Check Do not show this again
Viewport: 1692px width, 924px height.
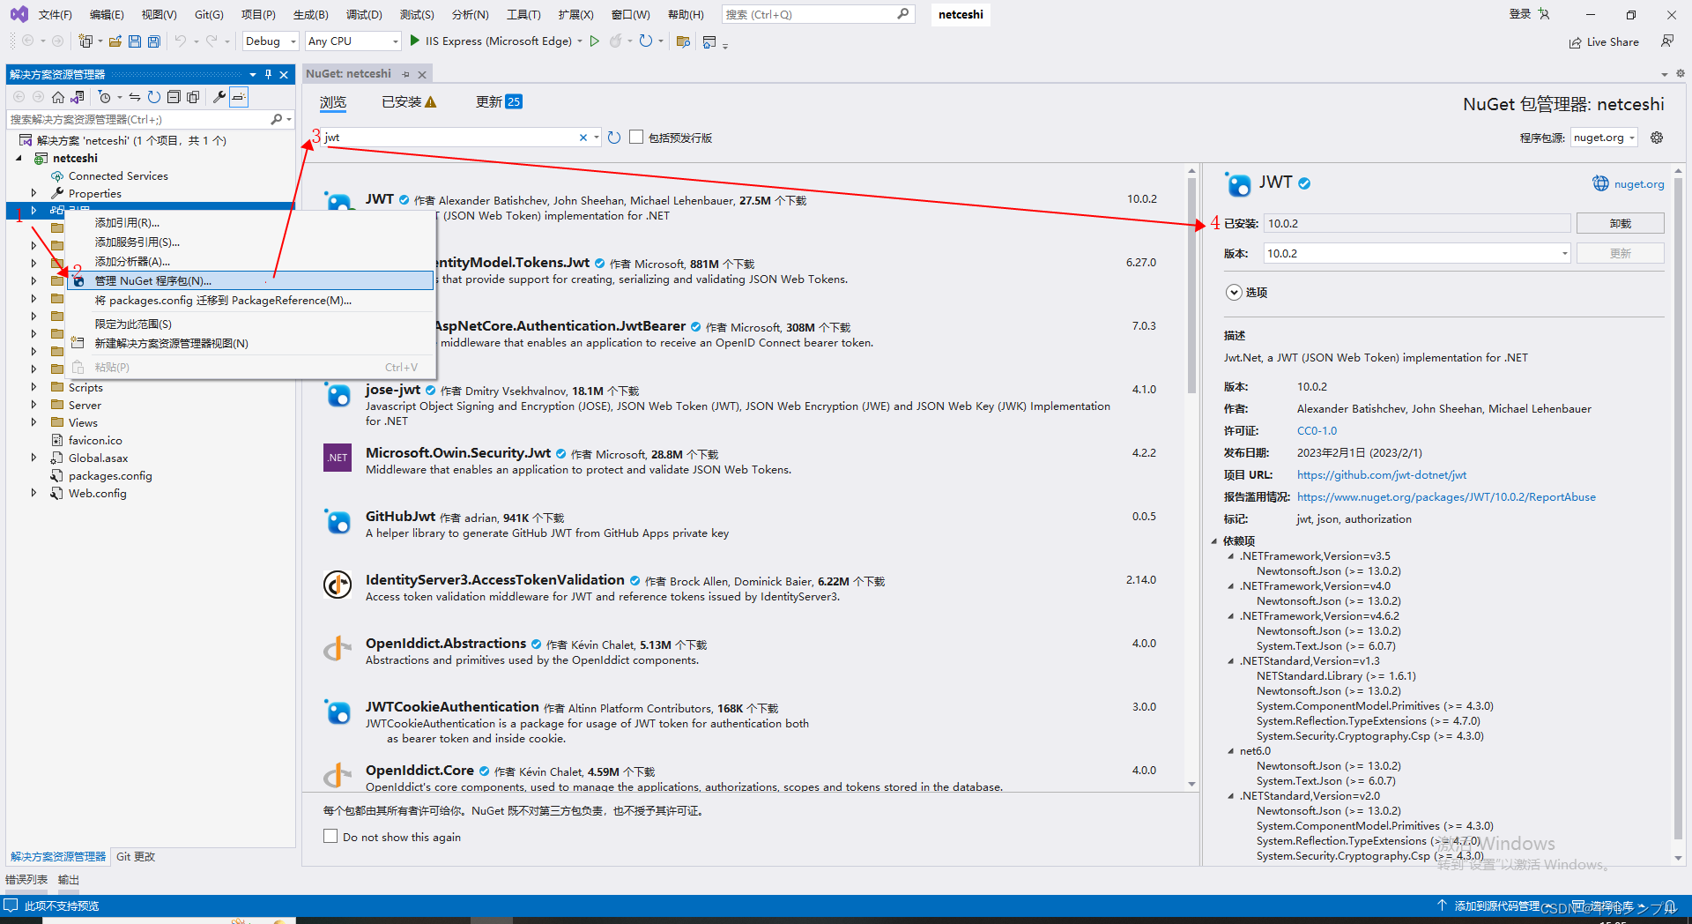click(330, 836)
